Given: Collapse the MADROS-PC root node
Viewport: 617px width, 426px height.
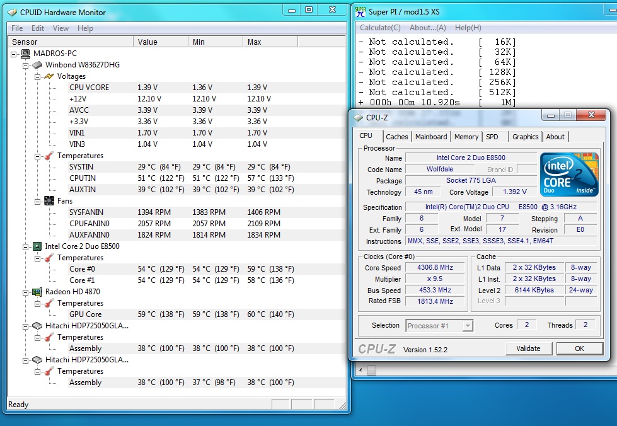Looking at the screenshot, I should (14, 54).
